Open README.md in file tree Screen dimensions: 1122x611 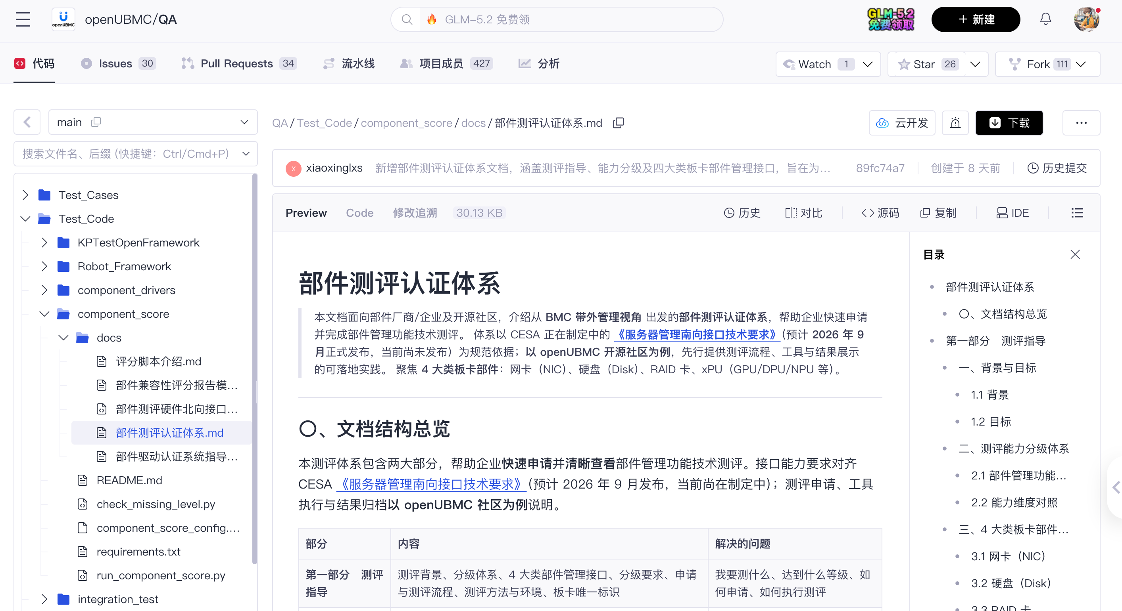tap(129, 480)
